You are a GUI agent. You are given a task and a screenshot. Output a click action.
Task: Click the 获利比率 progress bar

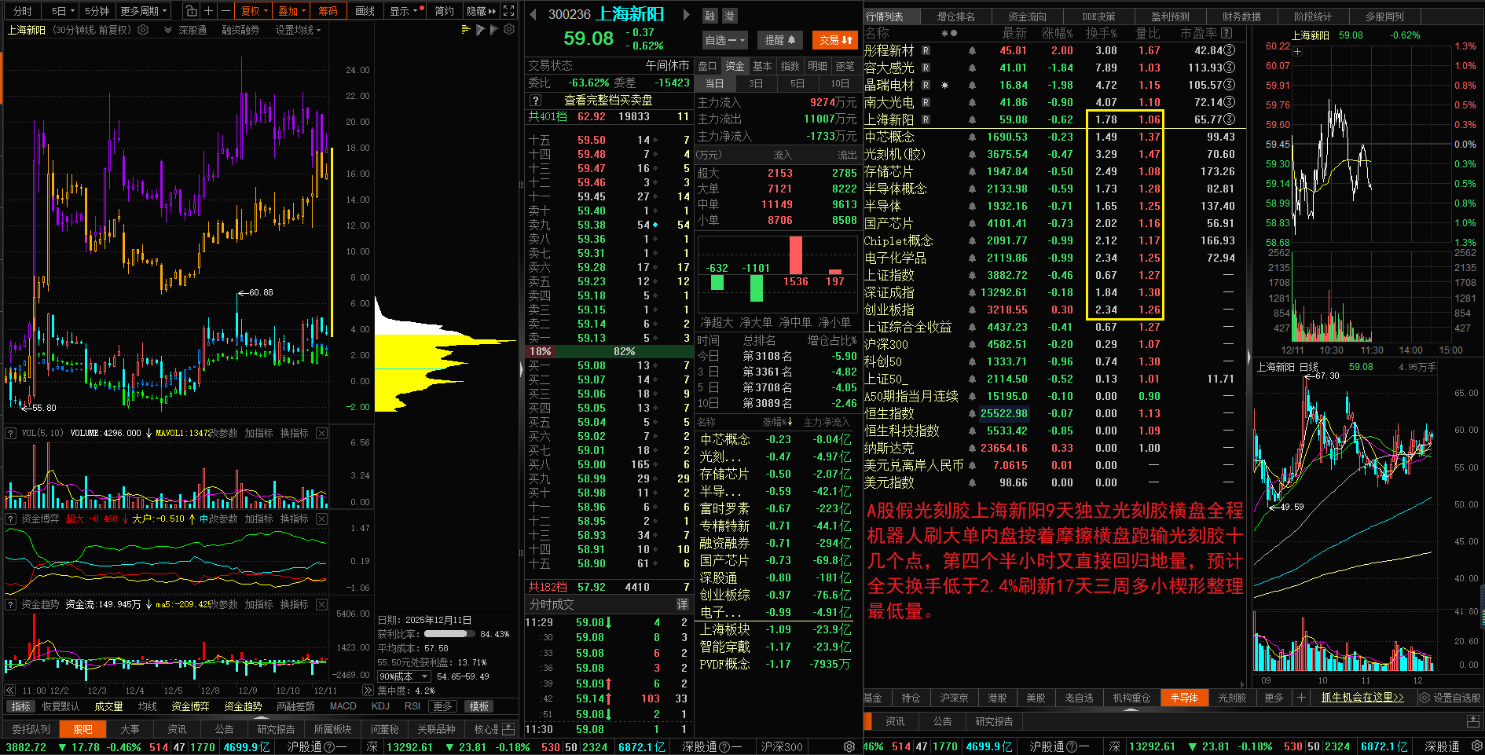tap(449, 634)
